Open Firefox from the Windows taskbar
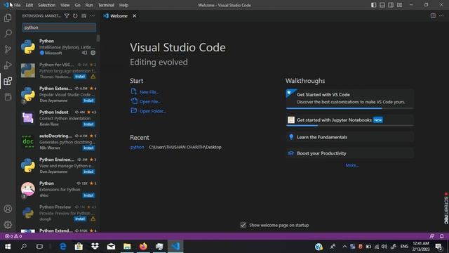449x253 pixels. (143, 247)
